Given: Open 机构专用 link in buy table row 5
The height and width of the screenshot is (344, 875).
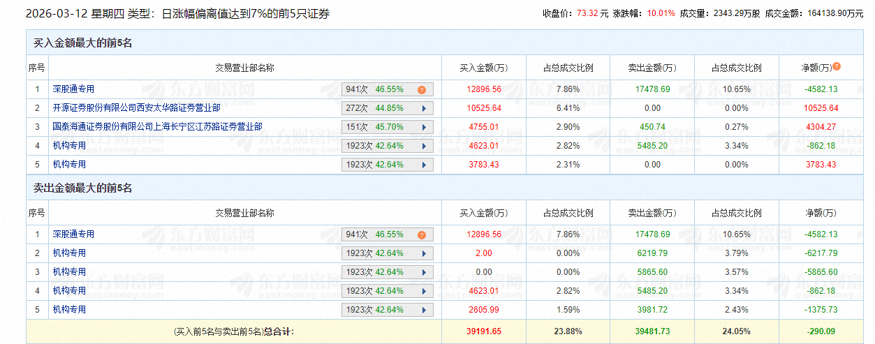Looking at the screenshot, I should (69, 165).
